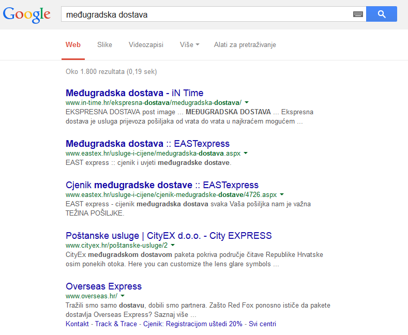The height and width of the screenshot is (335, 408).
Task: Click the Track & Trace sitelink
Action: (x=116, y=324)
